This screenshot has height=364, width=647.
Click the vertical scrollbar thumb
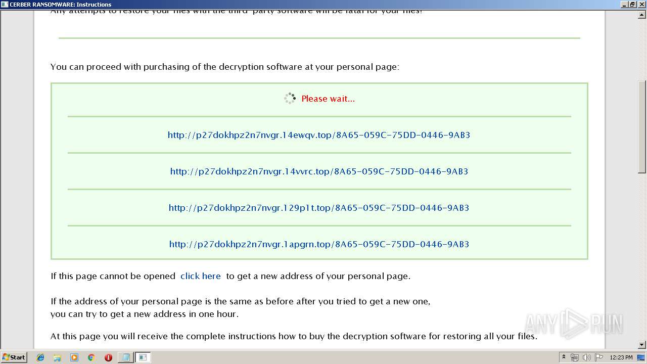[x=642, y=127]
